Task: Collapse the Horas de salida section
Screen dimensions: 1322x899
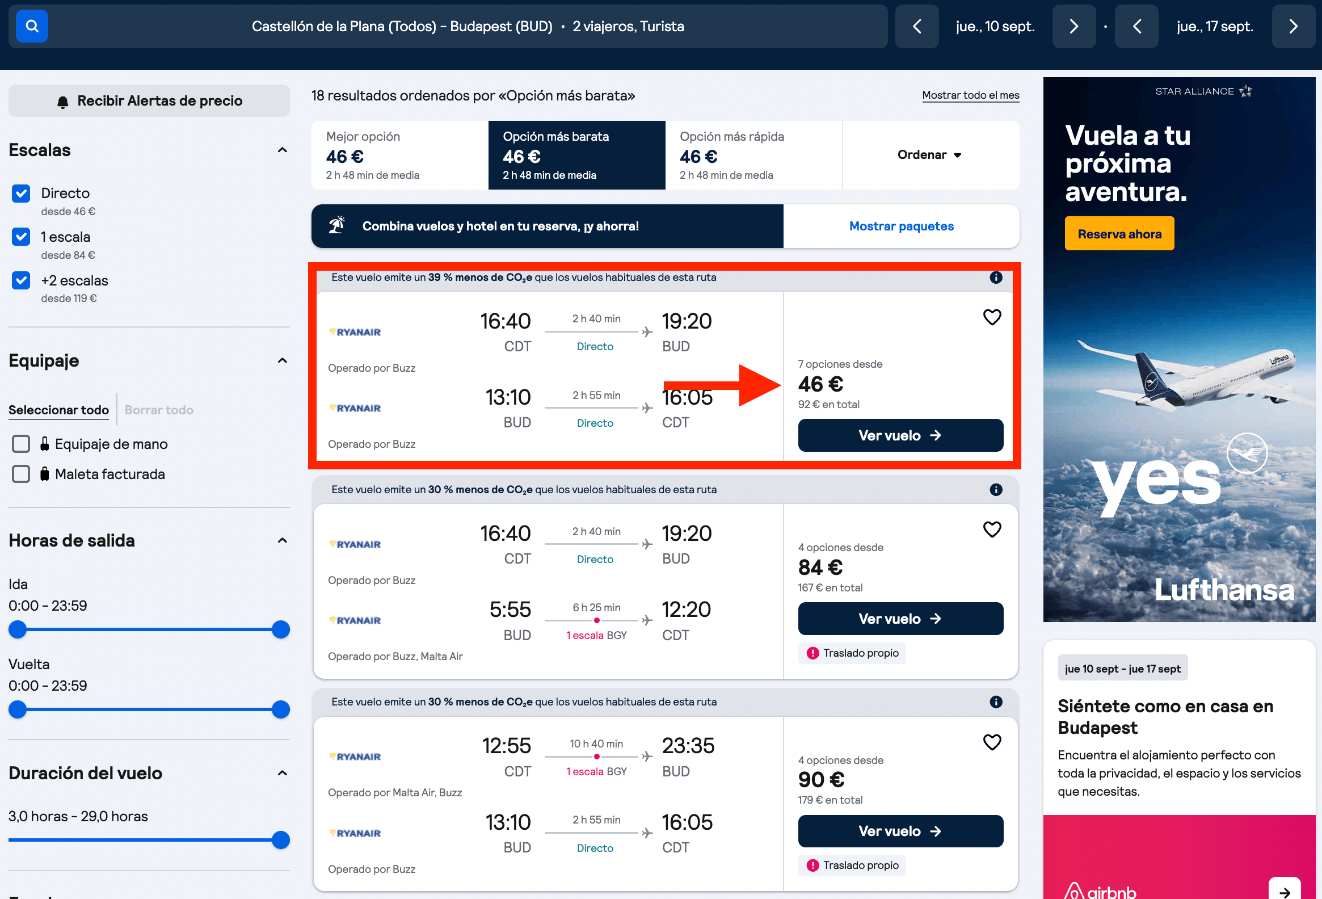Action: pyautogui.click(x=282, y=540)
